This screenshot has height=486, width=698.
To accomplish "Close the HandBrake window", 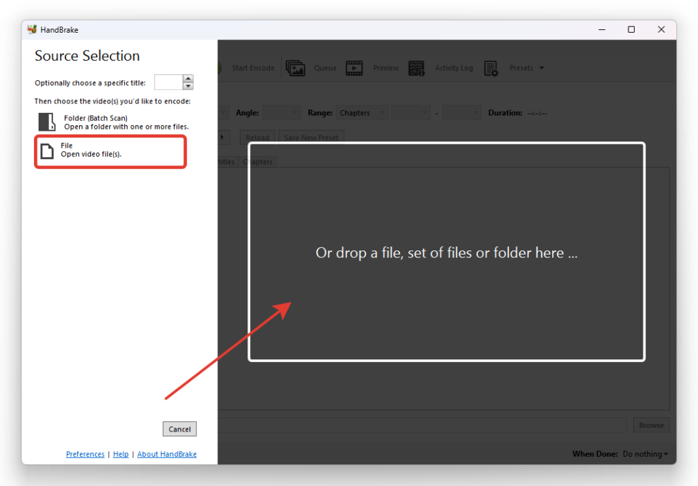I will [661, 30].
